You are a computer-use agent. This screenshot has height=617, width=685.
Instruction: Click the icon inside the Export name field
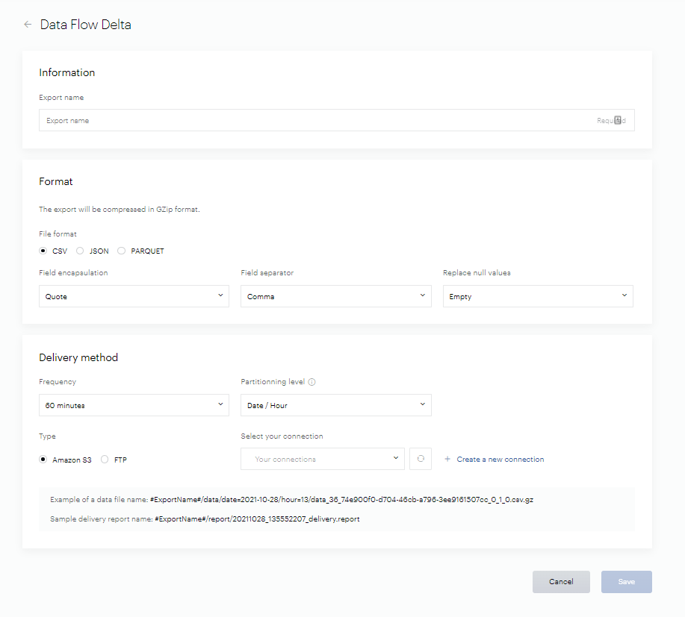point(618,120)
